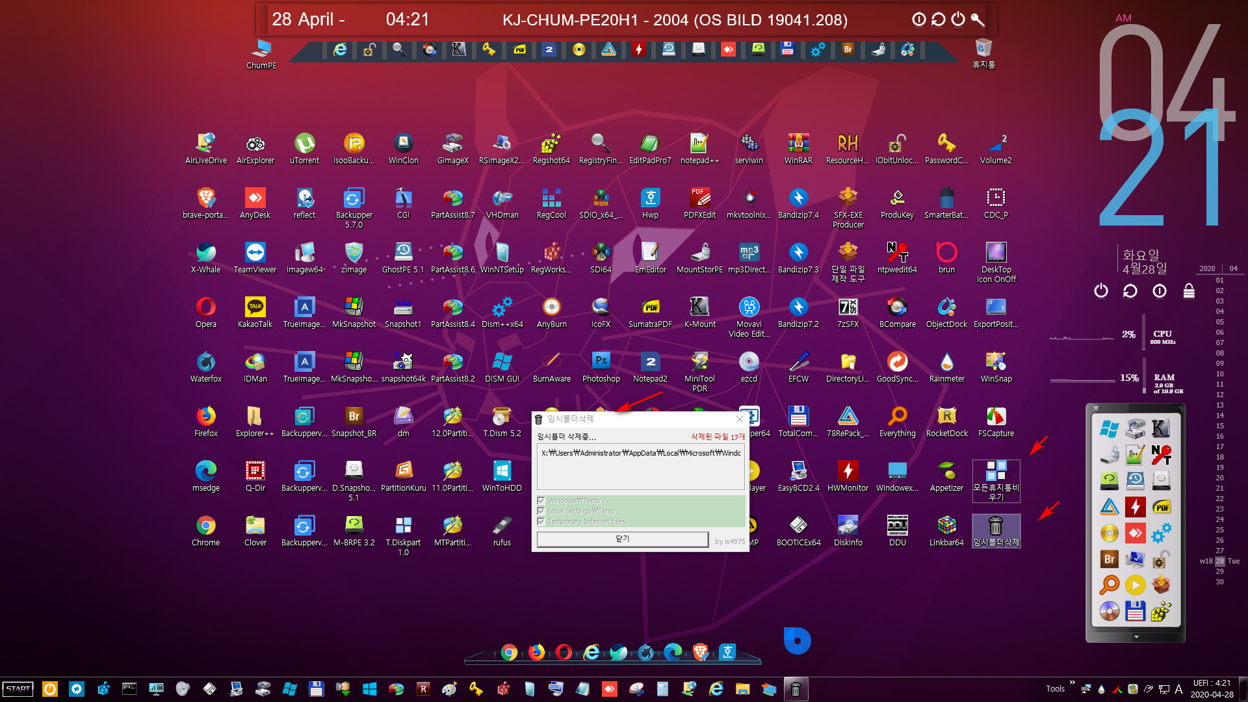
Task: Launch HWMonitor from the desktop
Action: [848, 476]
